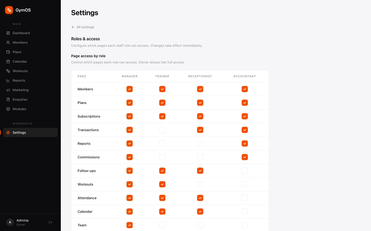Uncheck Commissions for Accountant

coord(245,157)
